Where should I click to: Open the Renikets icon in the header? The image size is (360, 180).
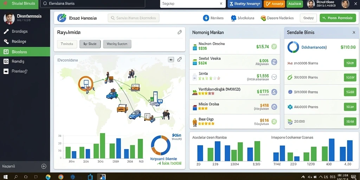coord(206,18)
